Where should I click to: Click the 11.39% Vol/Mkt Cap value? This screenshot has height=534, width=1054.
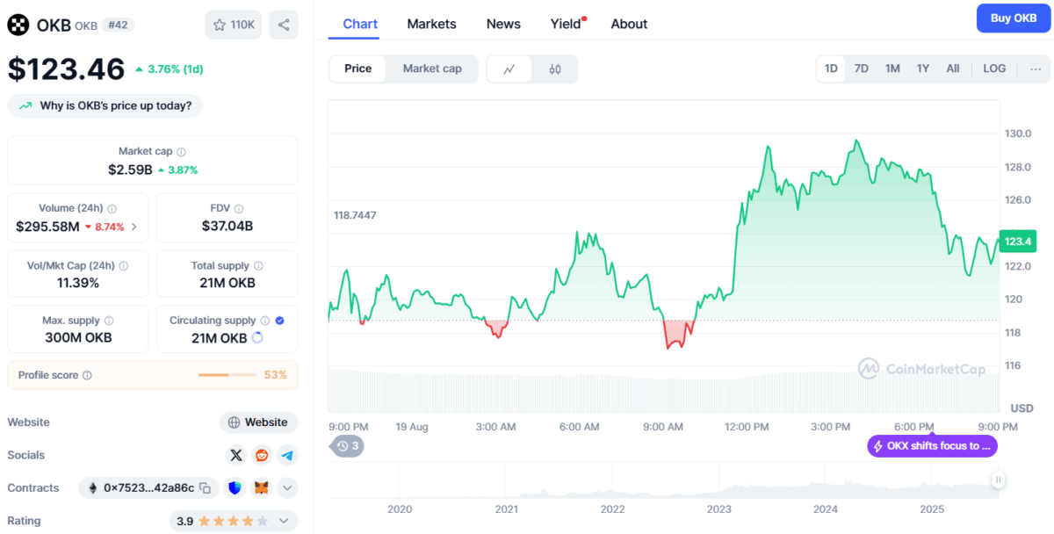78,283
